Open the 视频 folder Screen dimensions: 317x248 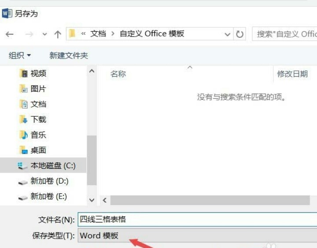tap(33, 73)
